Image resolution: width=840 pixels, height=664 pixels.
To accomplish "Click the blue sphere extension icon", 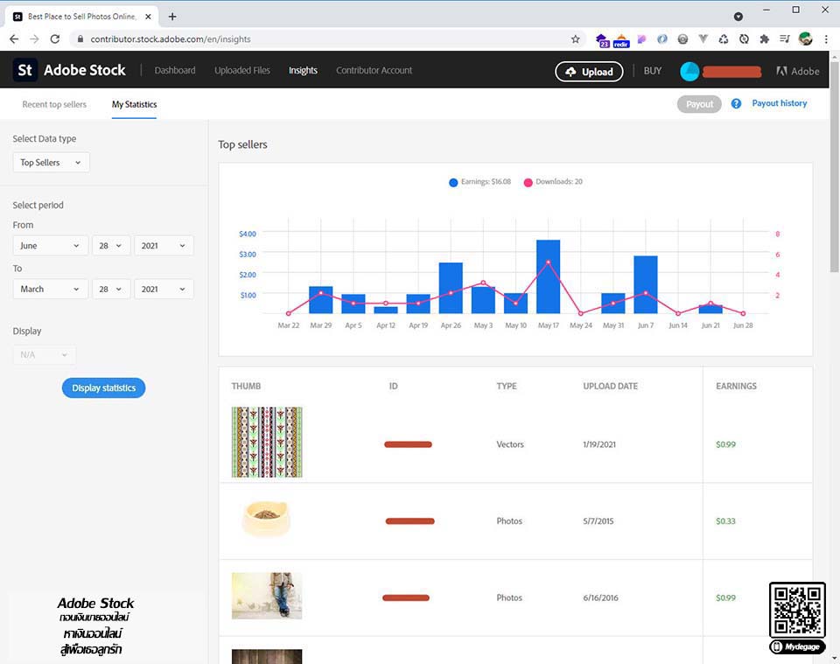I will [662, 39].
